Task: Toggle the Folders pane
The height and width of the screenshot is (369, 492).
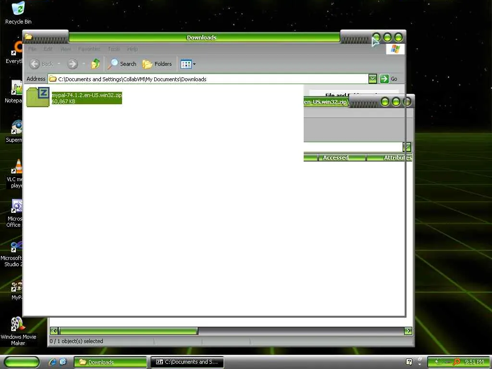Action: [x=157, y=64]
